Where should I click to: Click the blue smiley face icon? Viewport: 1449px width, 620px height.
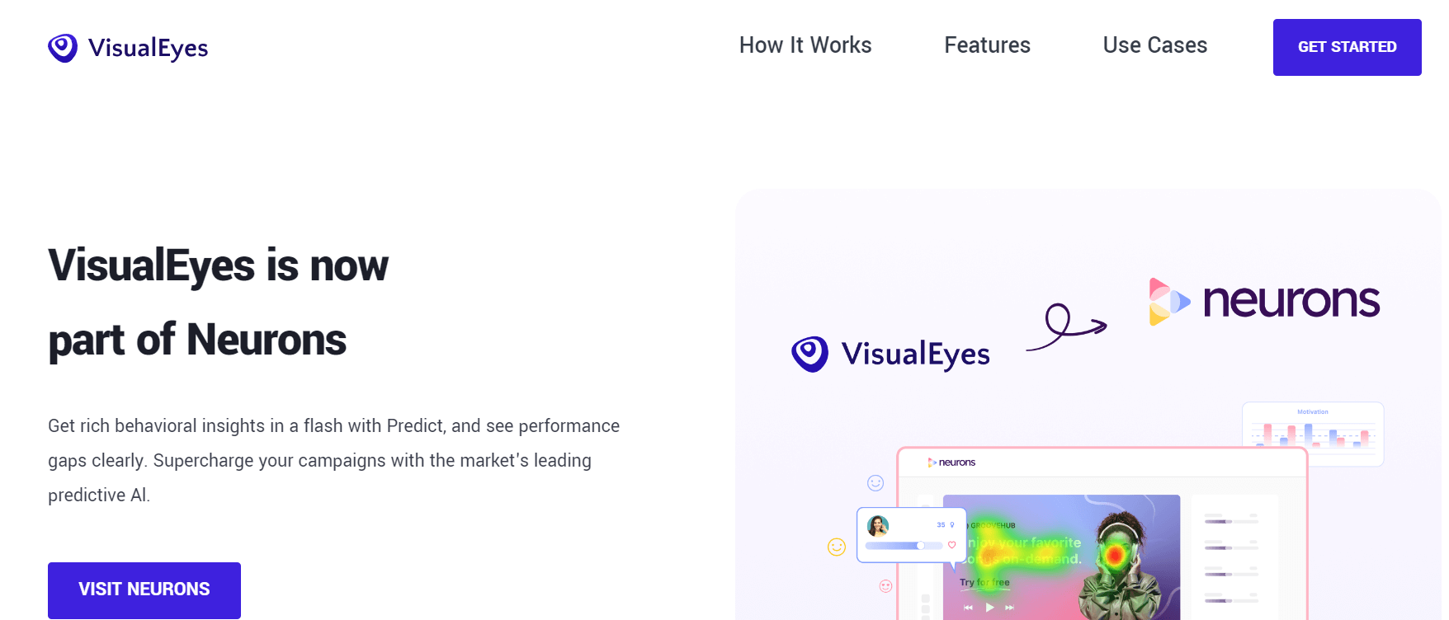coord(876,483)
